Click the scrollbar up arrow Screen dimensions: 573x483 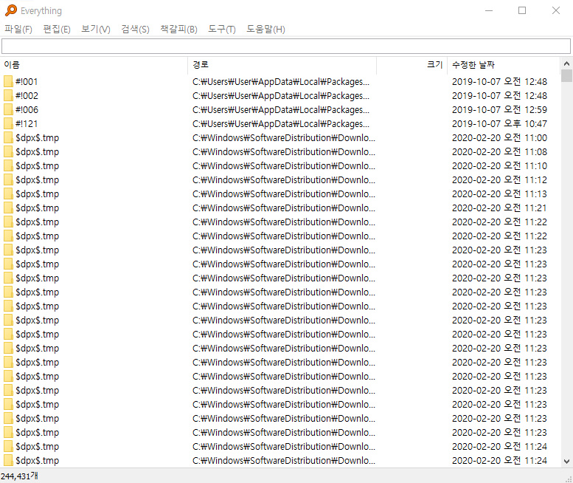pos(566,64)
